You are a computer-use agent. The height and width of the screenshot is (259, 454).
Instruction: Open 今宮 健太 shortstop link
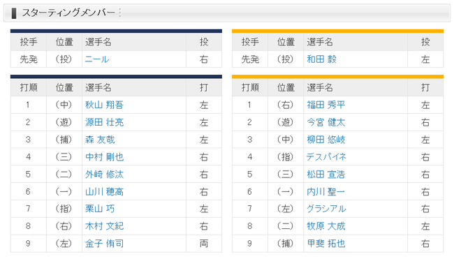point(326,122)
